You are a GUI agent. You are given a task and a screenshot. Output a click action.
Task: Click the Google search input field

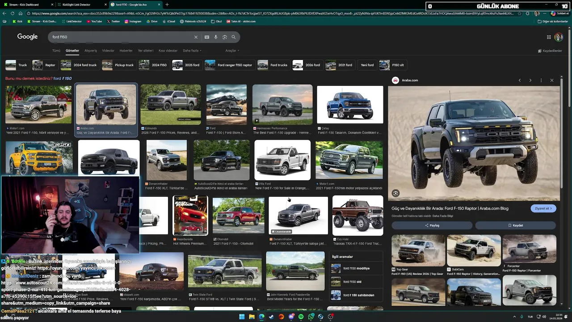pos(121,37)
